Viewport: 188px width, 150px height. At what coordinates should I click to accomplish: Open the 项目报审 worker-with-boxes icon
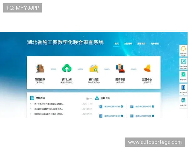pos(40,68)
